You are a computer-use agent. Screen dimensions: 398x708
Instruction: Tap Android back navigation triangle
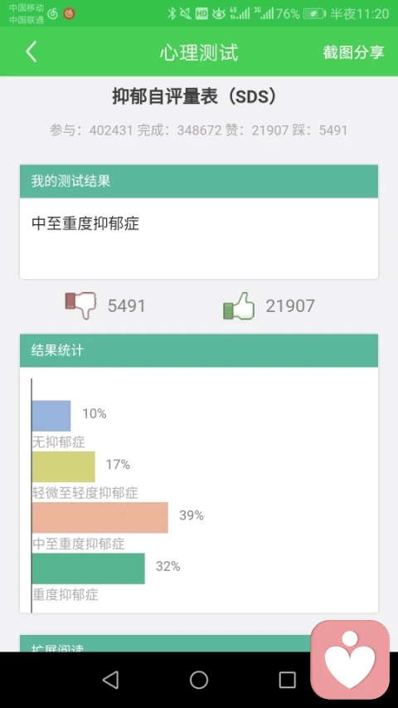click(x=110, y=679)
